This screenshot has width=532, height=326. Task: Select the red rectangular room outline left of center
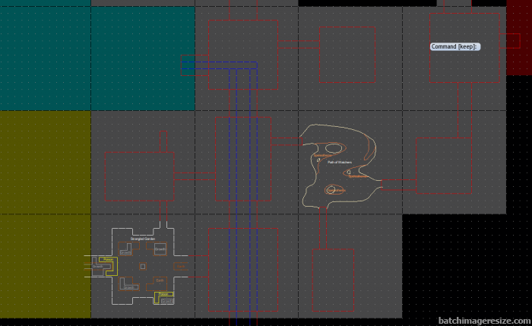pos(139,176)
